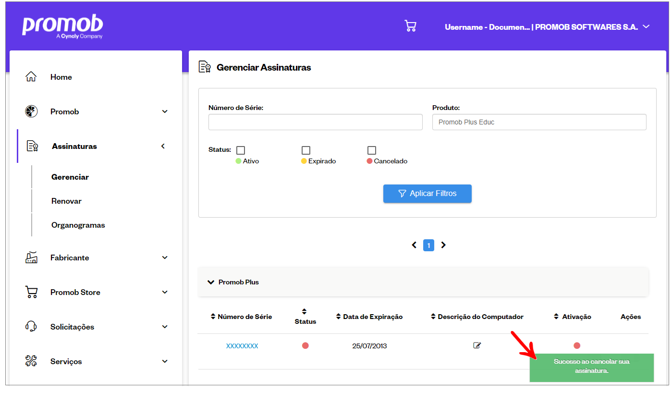Click the Aplicar Filtros button
The width and height of the screenshot is (671, 393).
(427, 194)
